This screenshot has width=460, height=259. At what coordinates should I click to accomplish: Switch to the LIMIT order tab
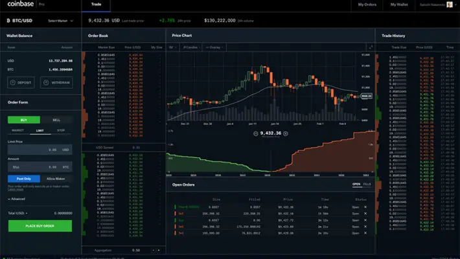point(40,131)
